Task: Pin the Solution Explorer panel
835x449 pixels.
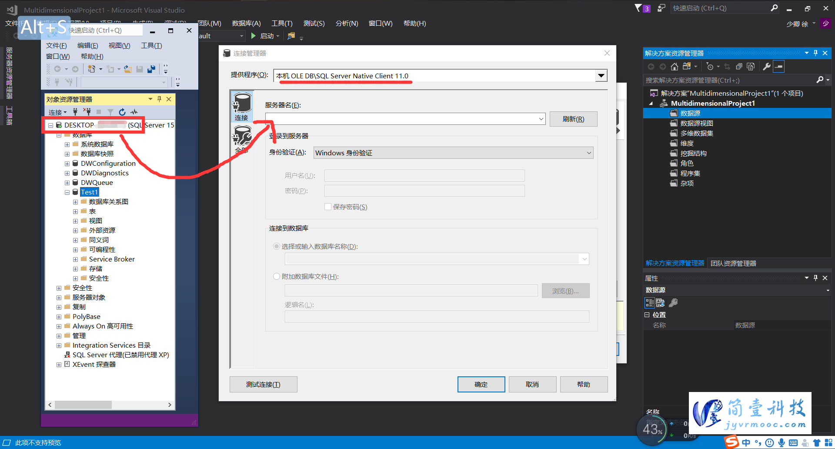Action: pyautogui.click(x=815, y=53)
